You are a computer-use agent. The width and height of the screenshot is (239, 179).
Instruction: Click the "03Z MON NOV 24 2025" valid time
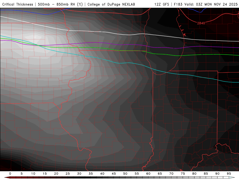[x=217, y=4]
